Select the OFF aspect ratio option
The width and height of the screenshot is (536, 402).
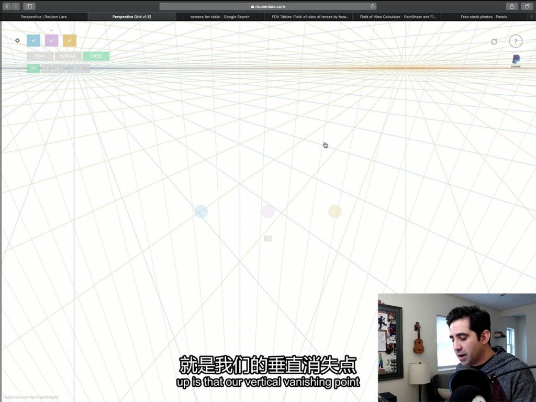(x=33, y=69)
